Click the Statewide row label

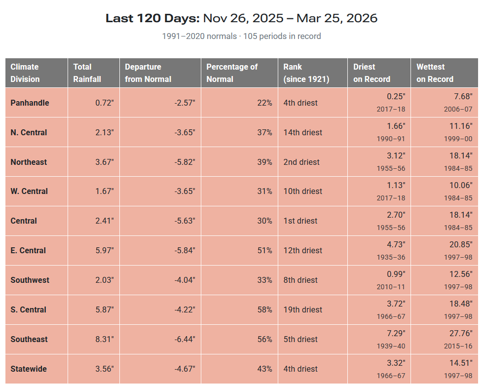[29, 369]
